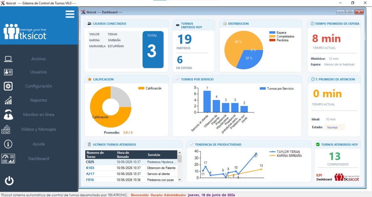372x197 pixels.
Task: Click the 13 completados value
Action: coord(335,157)
